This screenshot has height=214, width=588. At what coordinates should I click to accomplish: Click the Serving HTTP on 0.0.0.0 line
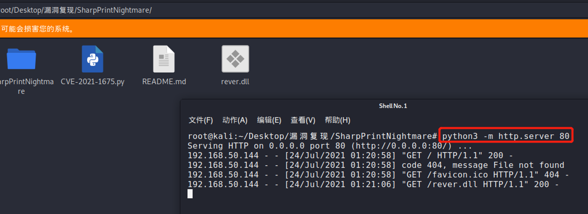pos(330,146)
